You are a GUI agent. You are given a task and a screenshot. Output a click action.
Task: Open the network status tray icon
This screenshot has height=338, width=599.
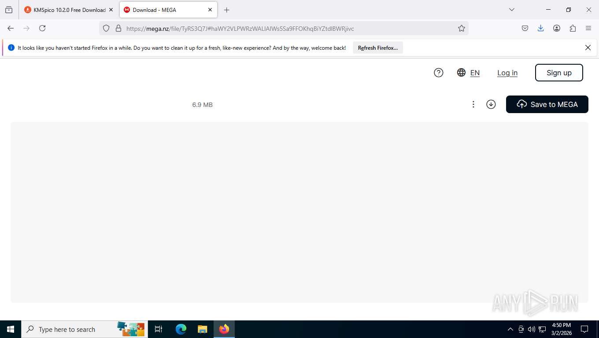click(x=542, y=329)
